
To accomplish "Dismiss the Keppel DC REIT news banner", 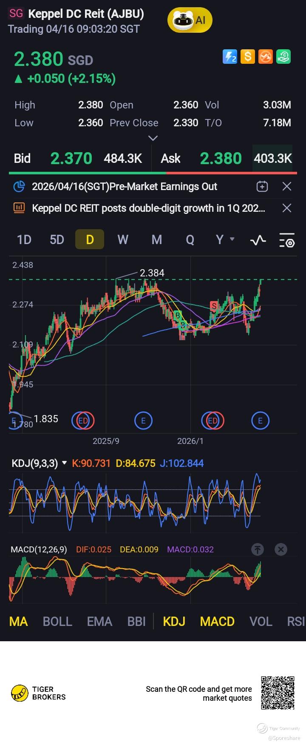I will (x=287, y=208).
